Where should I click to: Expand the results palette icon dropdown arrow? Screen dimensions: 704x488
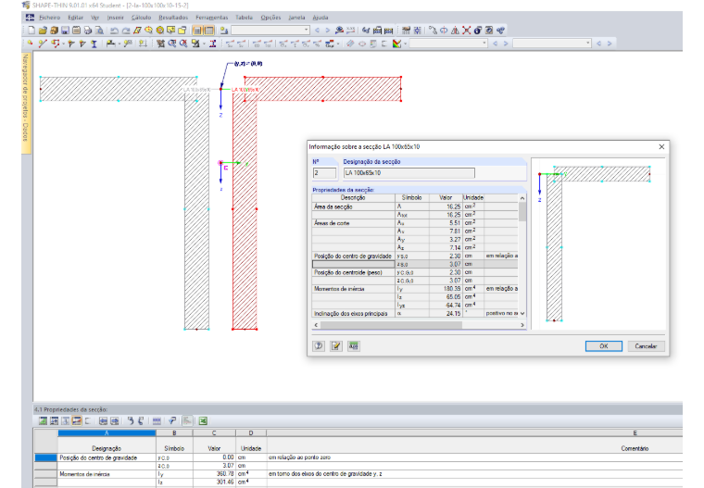[405, 44]
